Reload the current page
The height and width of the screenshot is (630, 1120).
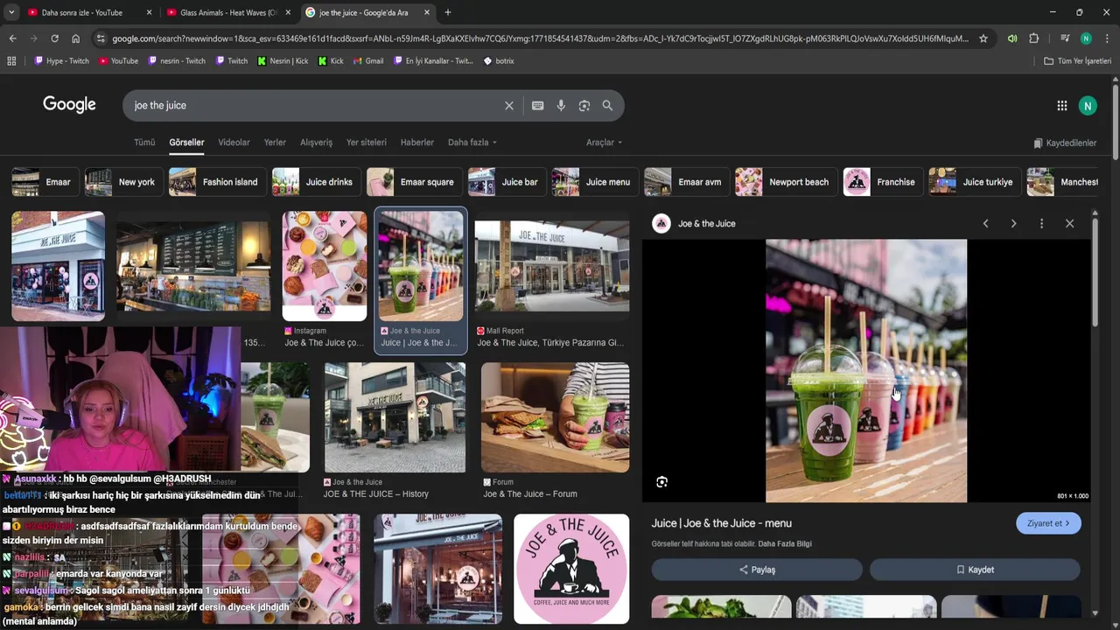coord(54,38)
